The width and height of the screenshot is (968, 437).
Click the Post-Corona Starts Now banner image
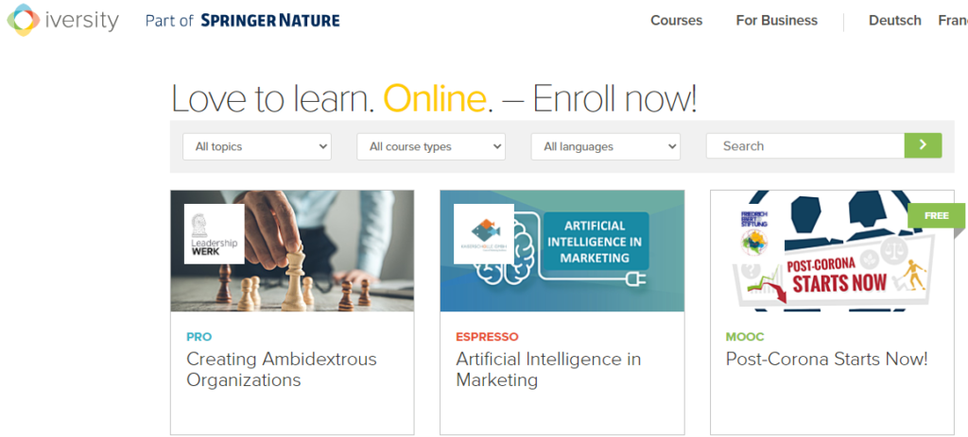pos(832,251)
